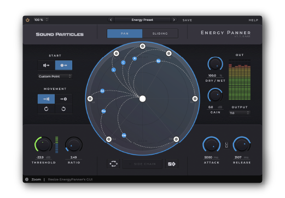This screenshot has width=285, height=198.
Task: Switch to the PAN tab
Action: click(x=125, y=33)
